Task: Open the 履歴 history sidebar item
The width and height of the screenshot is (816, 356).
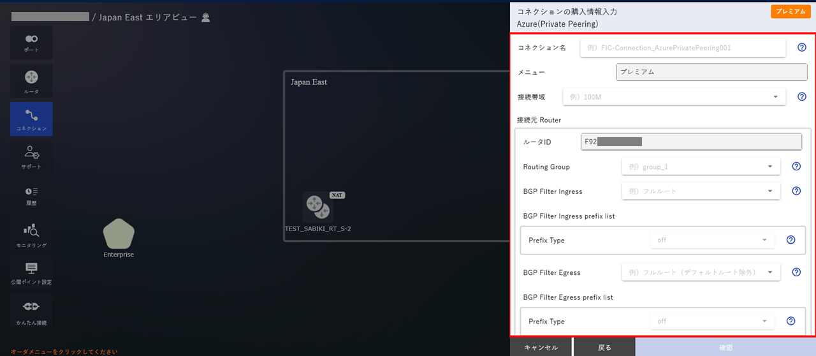Action: coord(31,195)
